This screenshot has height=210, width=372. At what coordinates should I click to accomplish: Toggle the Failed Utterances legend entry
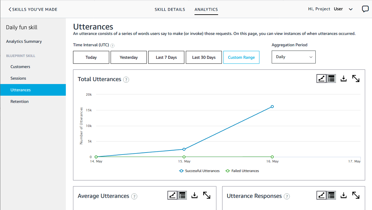[x=242, y=170]
